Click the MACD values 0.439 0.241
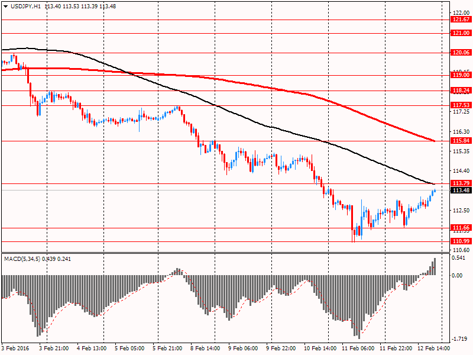The width and height of the screenshot is (473, 355). pos(56,259)
